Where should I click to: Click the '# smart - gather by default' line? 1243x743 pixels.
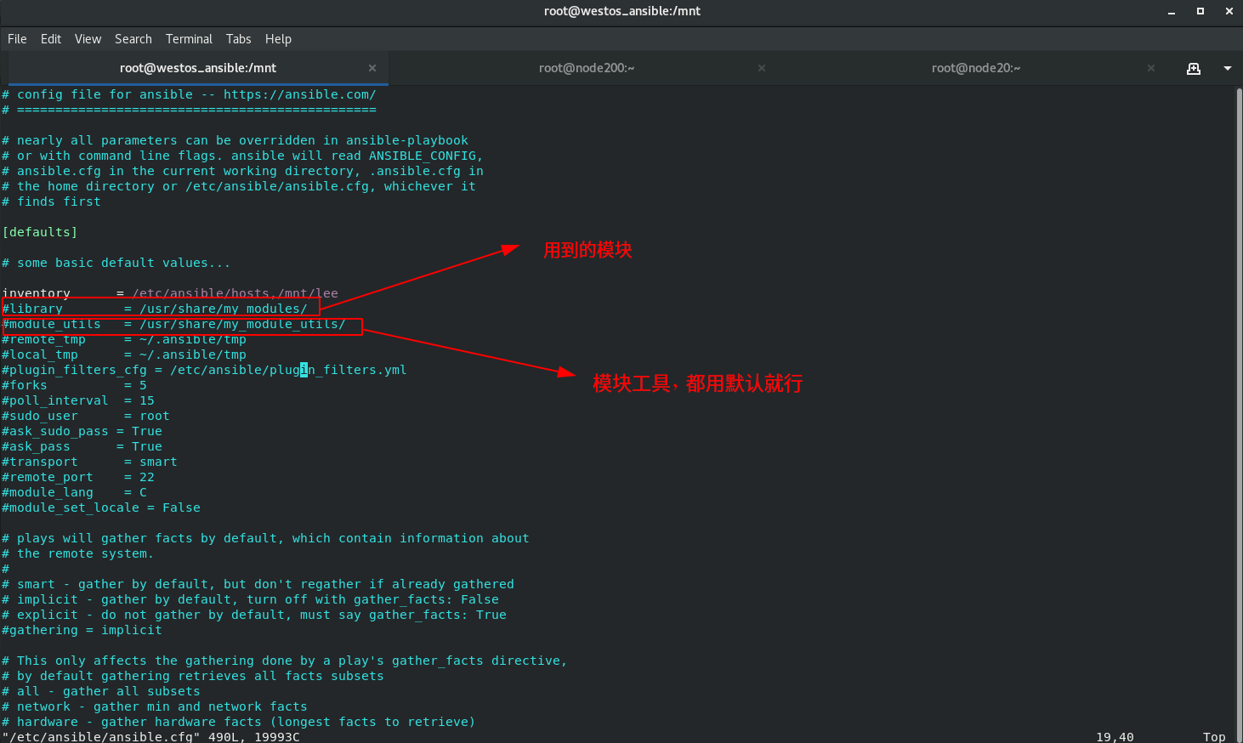258,584
